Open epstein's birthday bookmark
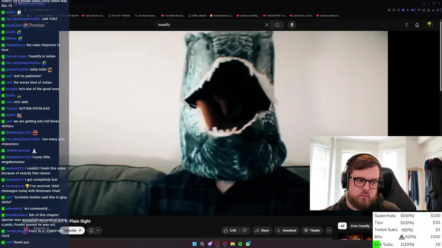442x248 pixels. tap(248, 15)
